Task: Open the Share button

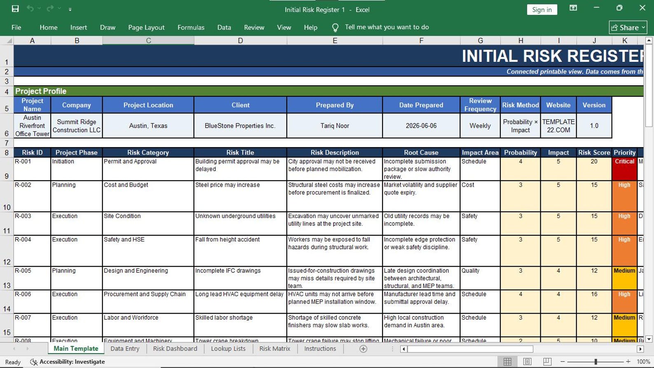Action: tap(628, 28)
